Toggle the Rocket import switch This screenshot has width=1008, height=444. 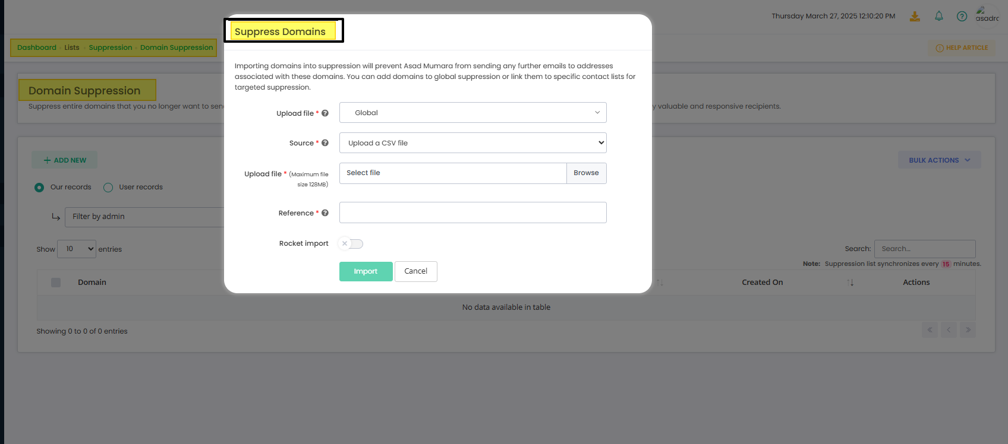pos(351,243)
